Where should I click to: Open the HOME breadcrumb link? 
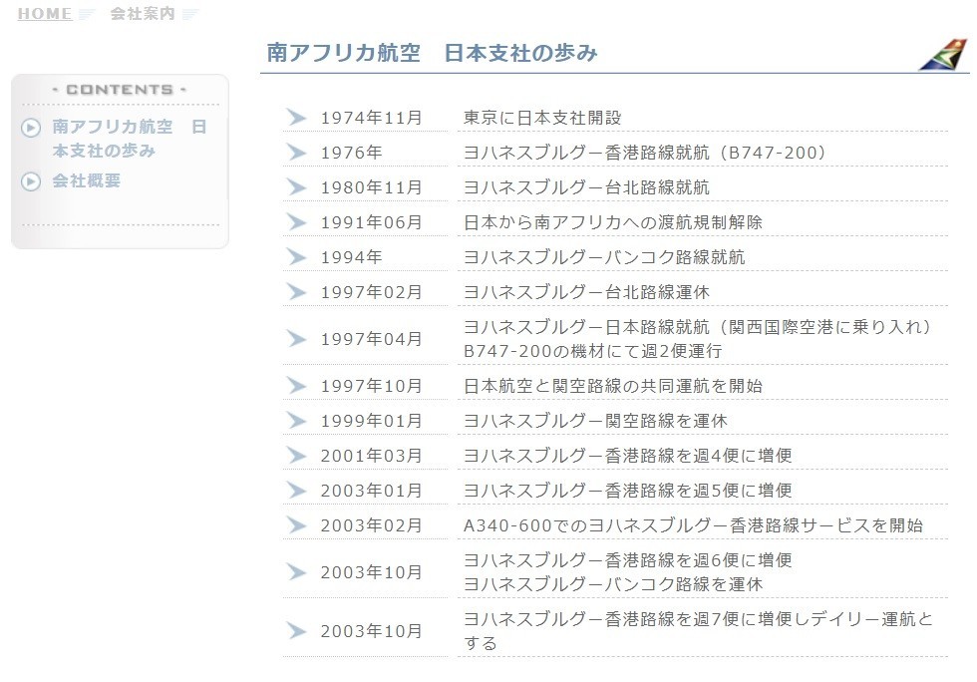coord(44,14)
